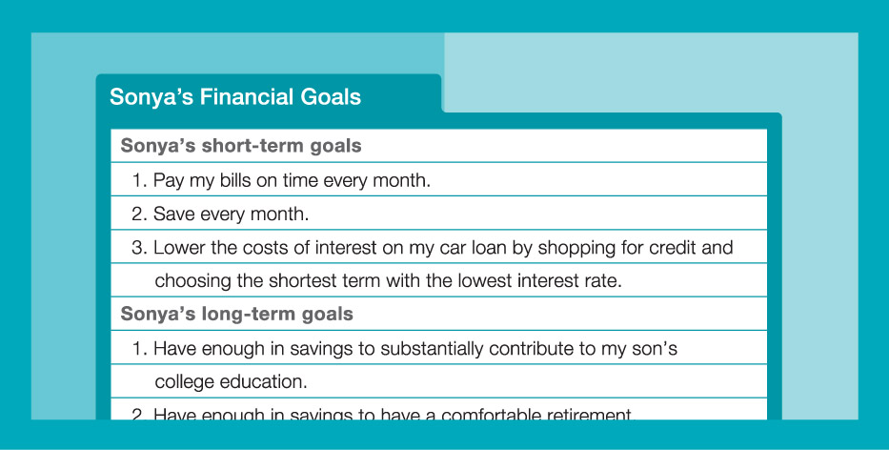The width and height of the screenshot is (889, 450).
Task: Select the "Sonya's long-term goals" heading
Action: [237, 314]
